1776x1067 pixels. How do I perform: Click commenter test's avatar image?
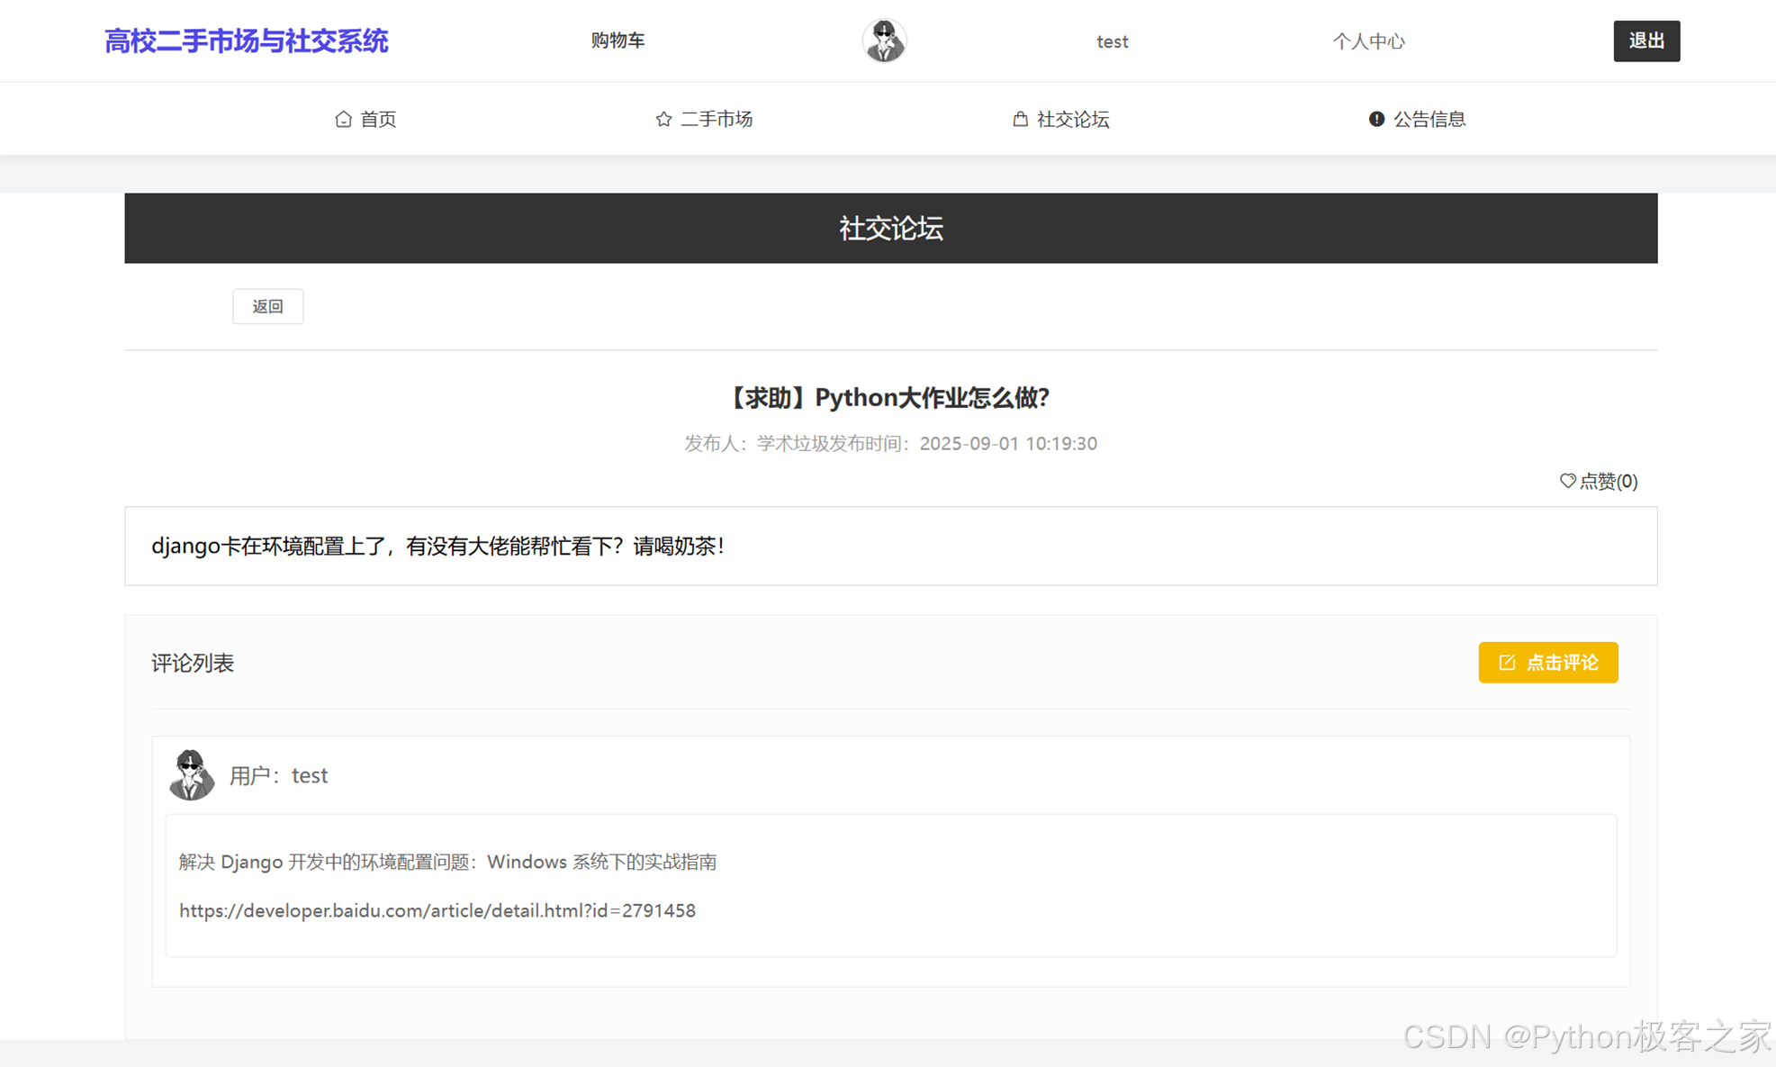(191, 774)
